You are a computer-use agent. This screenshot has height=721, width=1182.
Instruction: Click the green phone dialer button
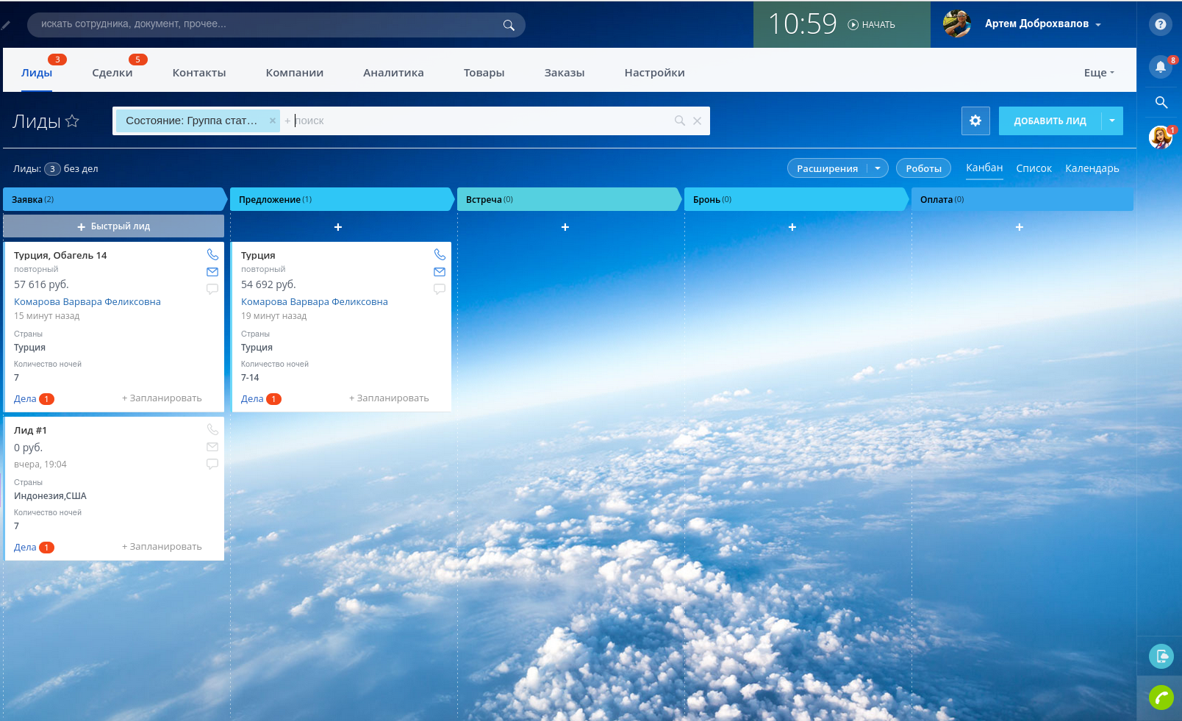pyautogui.click(x=1161, y=697)
